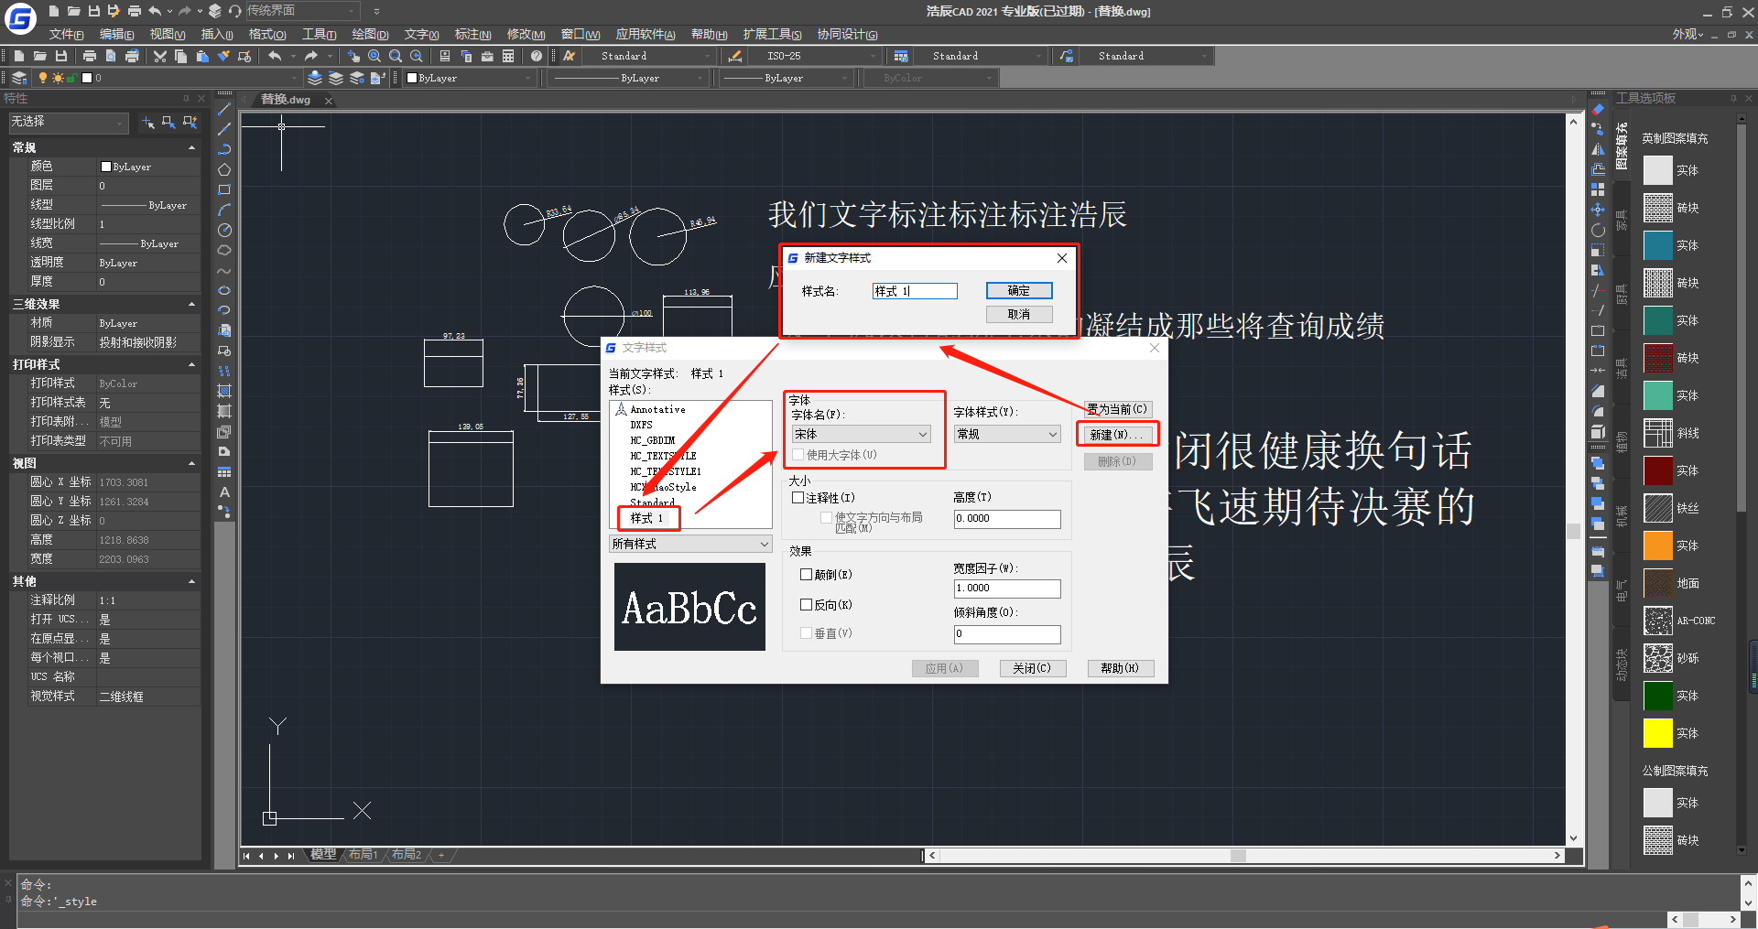
Task: Open the 字体名 font dropdown showing 宋体
Action: [862, 434]
